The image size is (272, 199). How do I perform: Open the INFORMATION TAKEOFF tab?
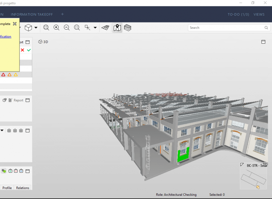[x=32, y=14]
